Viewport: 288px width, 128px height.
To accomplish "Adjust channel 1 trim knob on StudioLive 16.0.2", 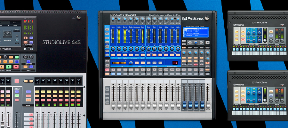I will click(113, 19).
